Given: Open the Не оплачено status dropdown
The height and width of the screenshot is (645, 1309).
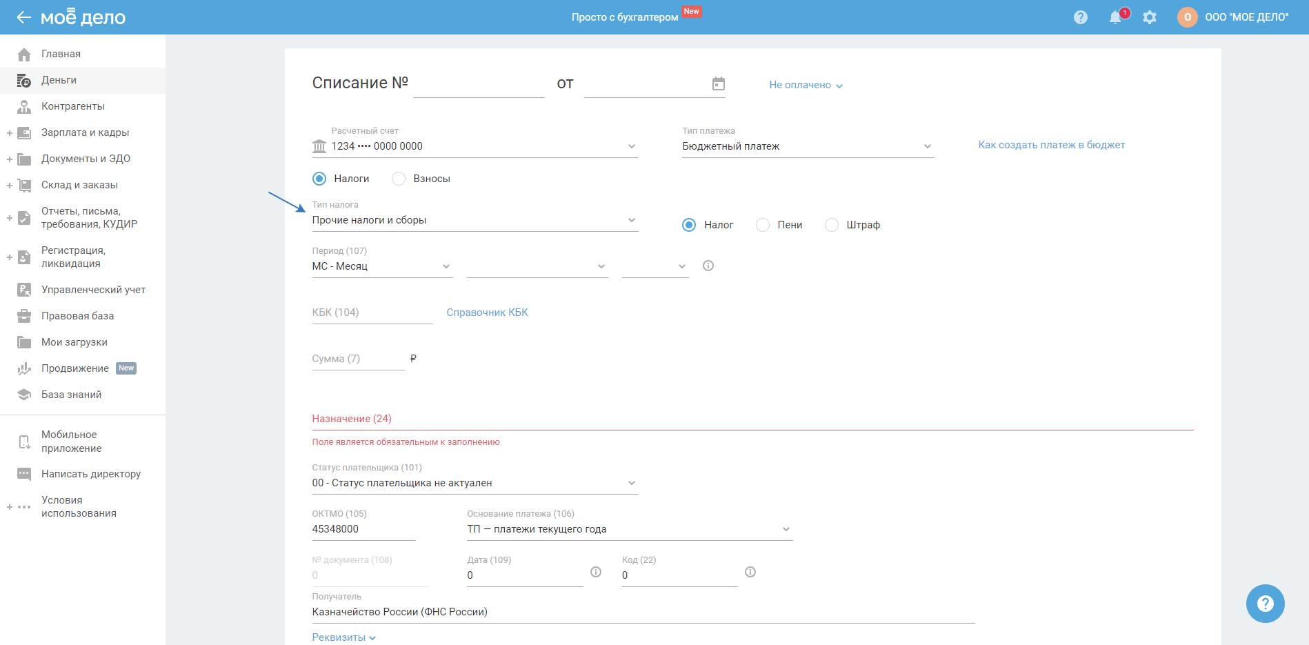Looking at the screenshot, I should (806, 85).
